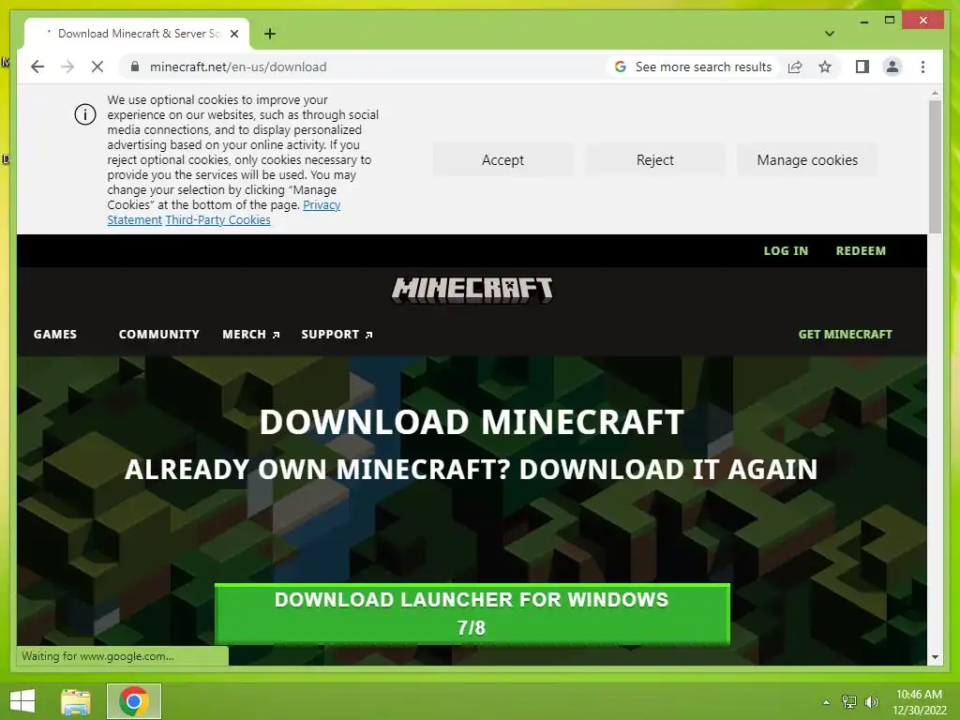The height and width of the screenshot is (720, 960).
Task: Stop loading the page with X button
Action: [x=97, y=67]
